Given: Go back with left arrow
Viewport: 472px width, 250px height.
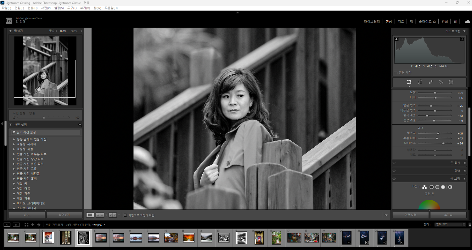Looking at the screenshot, I should (x=33, y=225).
